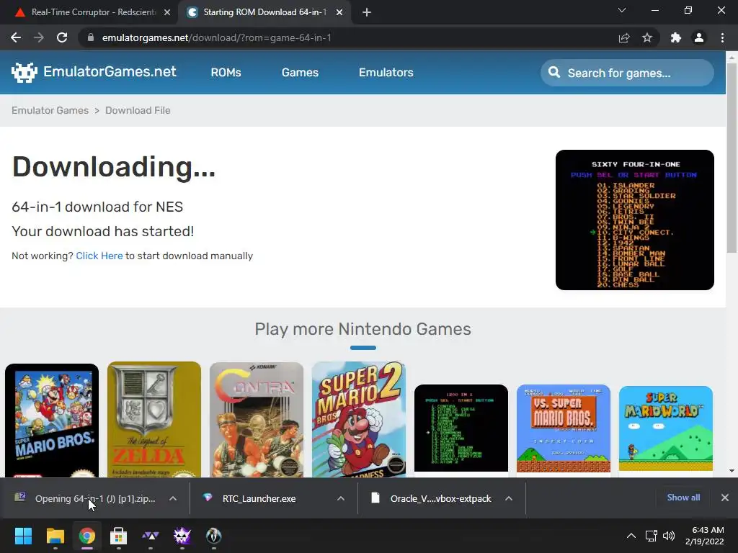Click the EmulatorGames.net logo icon
Screen dimensions: 738x553
tap(24, 72)
